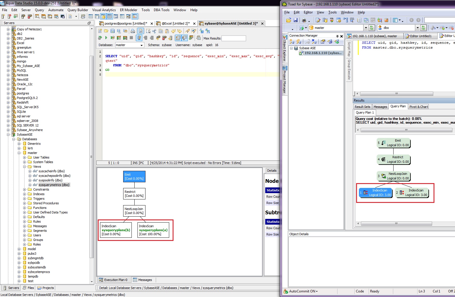The height and width of the screenshot is (297, 455).
Task: Click the clipboard checkmark icon in Toad toolbar
Action: pos(386,20)
